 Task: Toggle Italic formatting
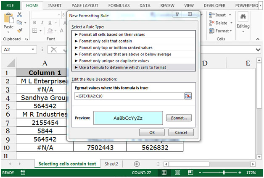pyautogui.click(x=42, y=23)
